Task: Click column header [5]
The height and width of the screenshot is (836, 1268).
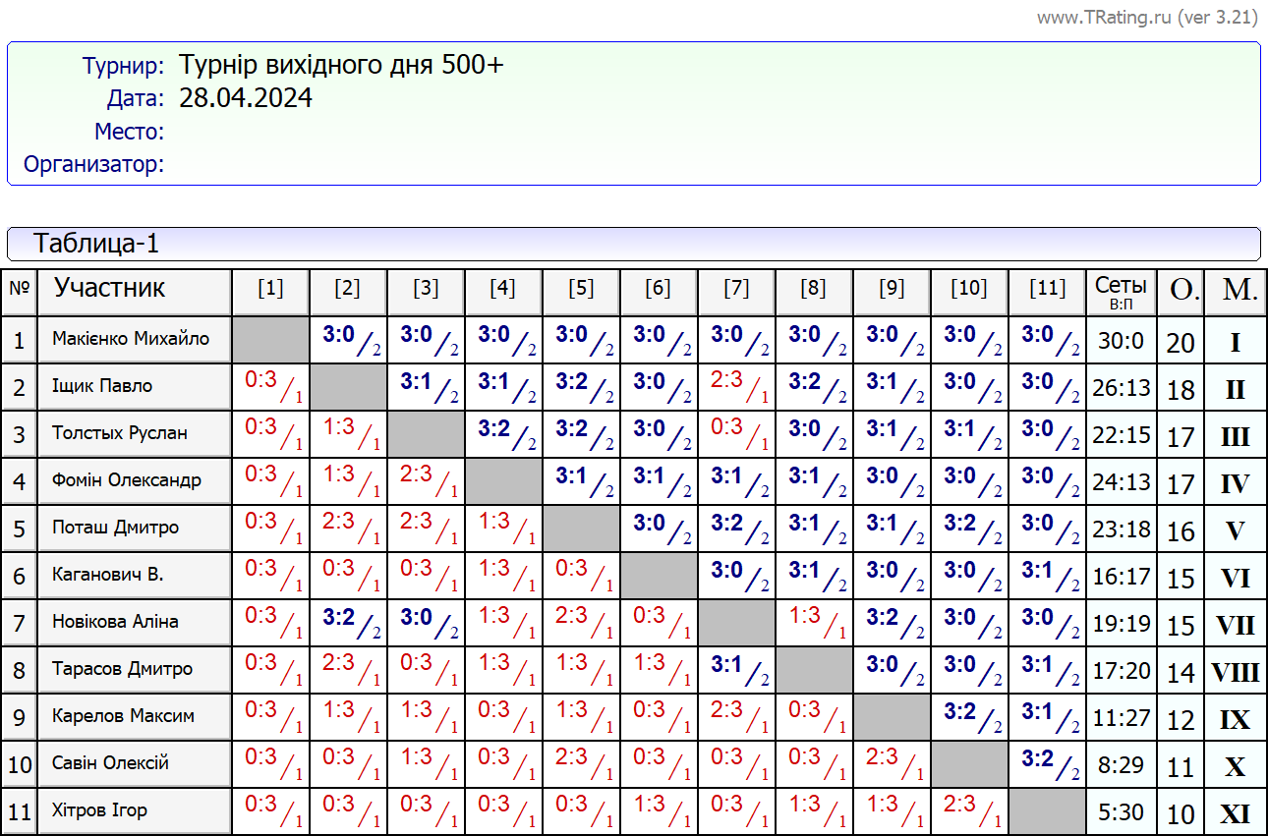Action: point(581,288)
